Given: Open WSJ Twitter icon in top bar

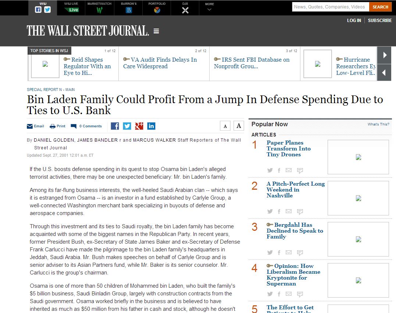Looking at the screenshot, I should (47, 10).
